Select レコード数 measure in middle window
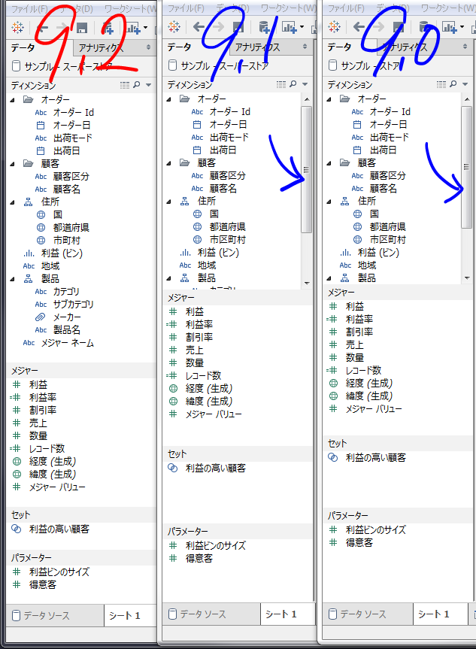The height and width of the screenshot is (649, 476). coord(203,376)
